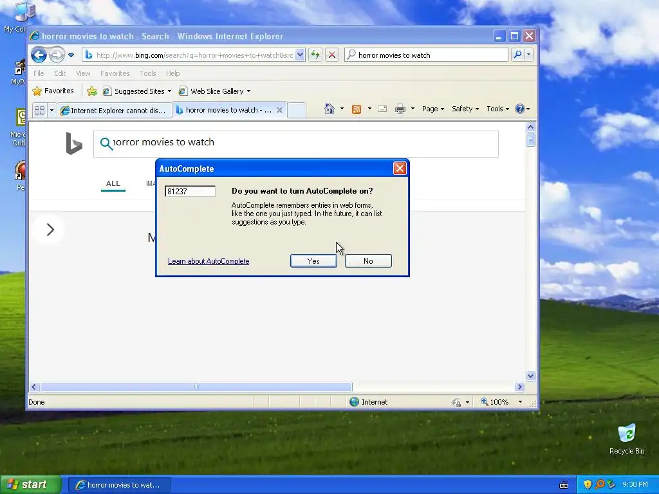The image size is (659, 494).
Task: Click the Internet zone status indicator
Action: [x=368, y=402]
